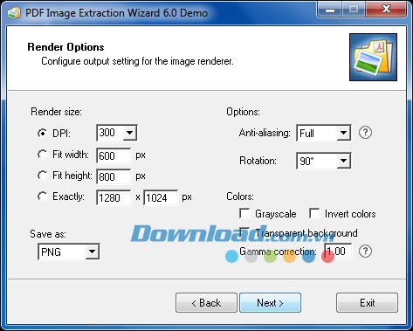The height and width of the screenshot is (331, 413).
Task: Click the PDF image wizard logo in header
Action: 373,57
